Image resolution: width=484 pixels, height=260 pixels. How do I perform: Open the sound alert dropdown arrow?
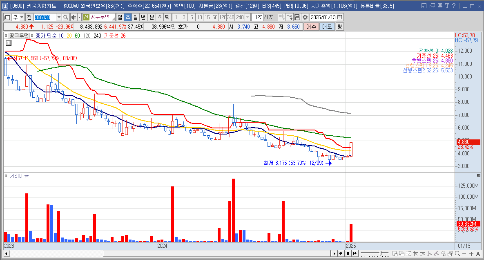(79, 17)
